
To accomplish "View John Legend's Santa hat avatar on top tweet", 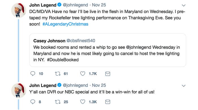I will [19, 10].
